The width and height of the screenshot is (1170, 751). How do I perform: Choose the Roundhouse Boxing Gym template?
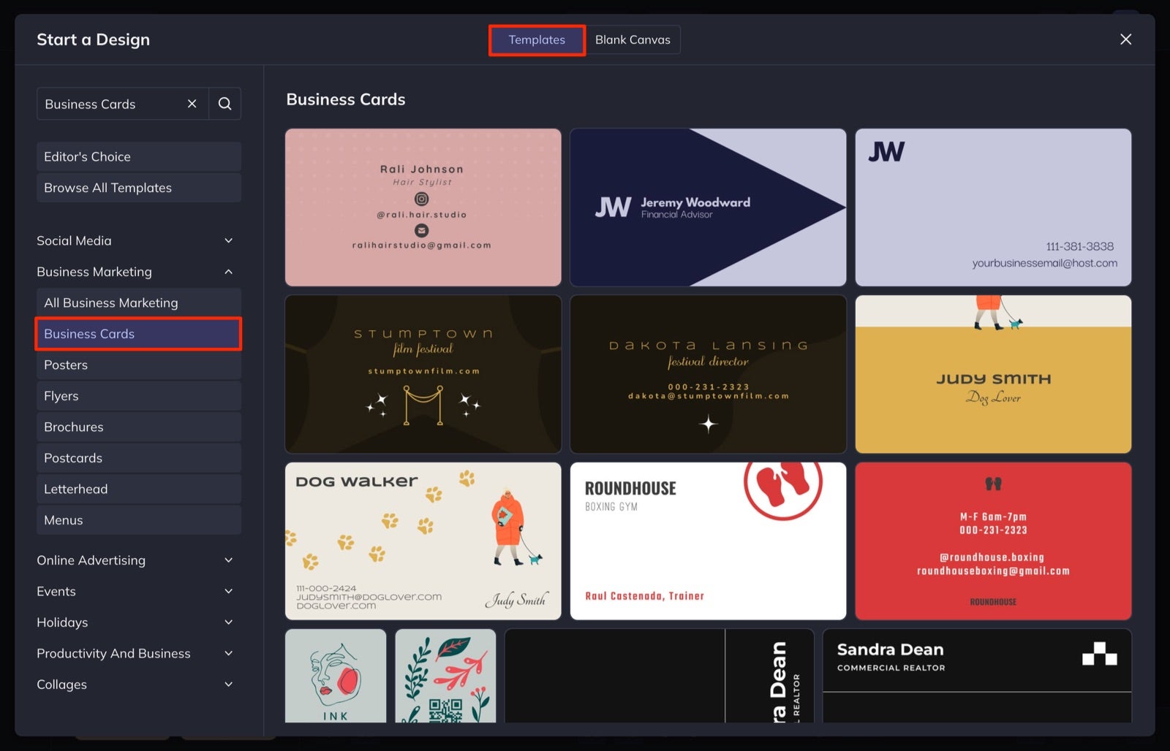point(708,541)
